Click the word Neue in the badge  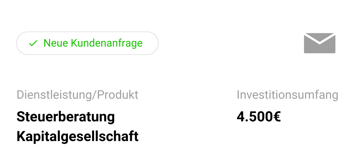pyautogui.click(x=56, y=43)
